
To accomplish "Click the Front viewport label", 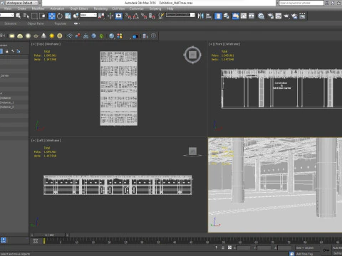I will [224, 44].
